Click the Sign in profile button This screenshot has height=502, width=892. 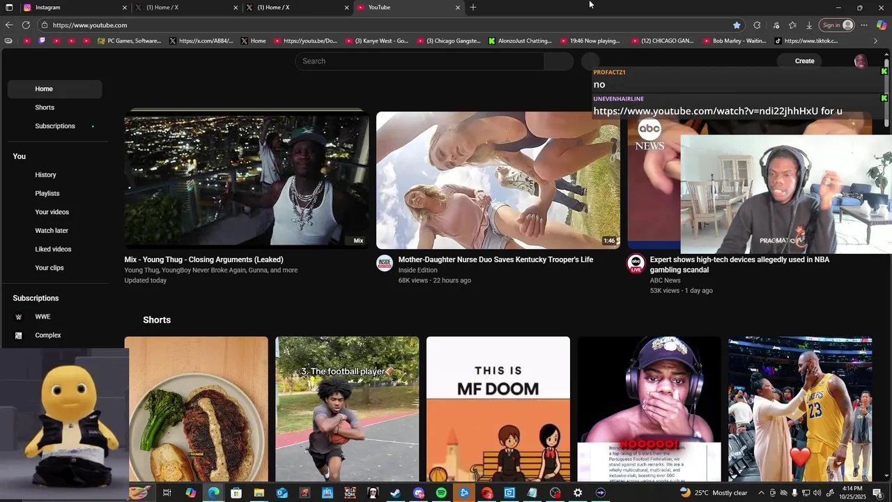point(837,25)
